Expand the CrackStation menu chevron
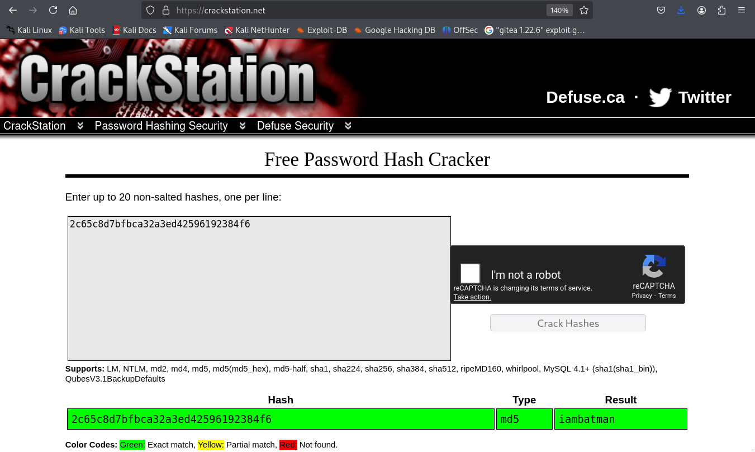The width and height of the screenshot is (755, 452). [x=80, y=126]
